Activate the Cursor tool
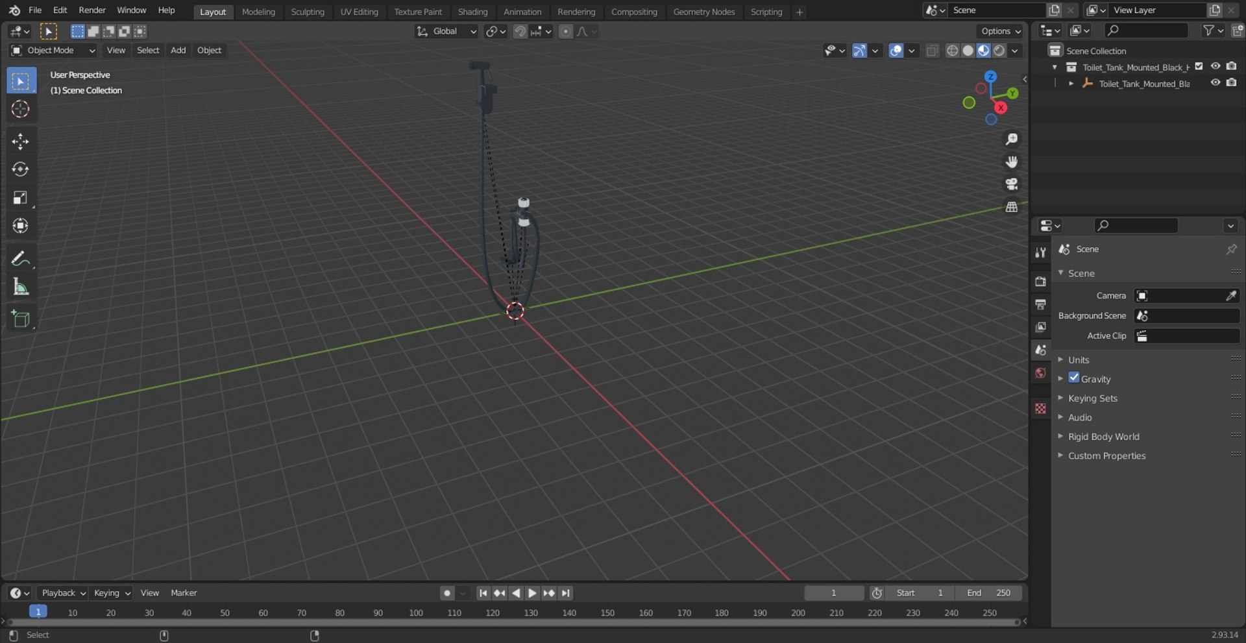Screen dimensions: 1246x643 coord(21,109)
